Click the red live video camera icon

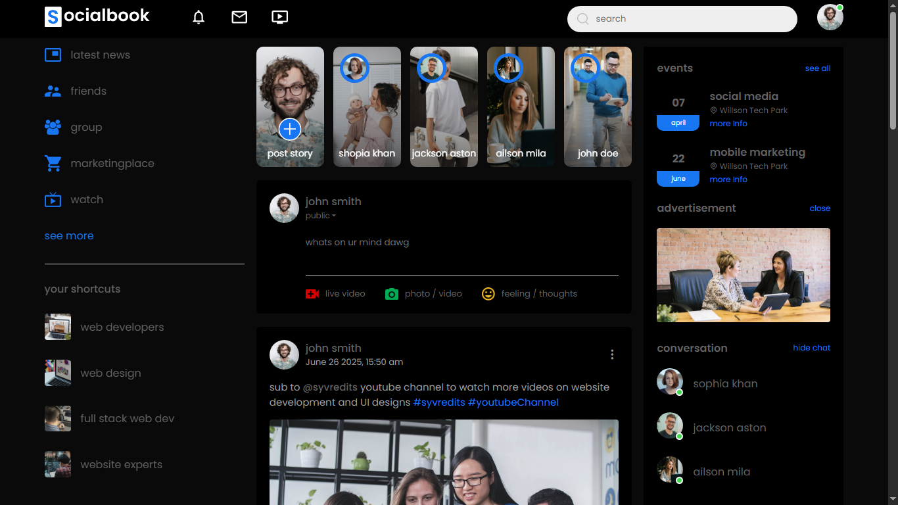(x=312, y=294)
